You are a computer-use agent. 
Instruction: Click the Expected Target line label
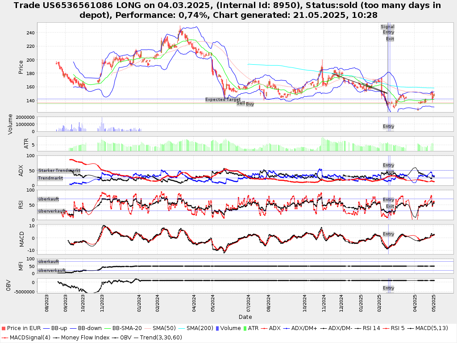223,100
